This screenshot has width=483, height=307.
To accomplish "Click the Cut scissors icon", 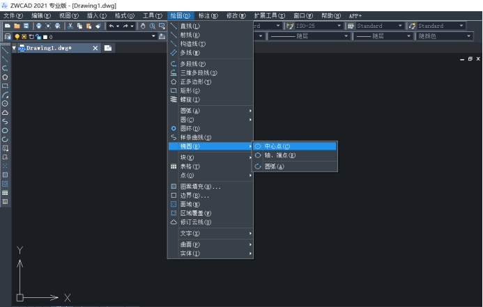I will point(70,26).
